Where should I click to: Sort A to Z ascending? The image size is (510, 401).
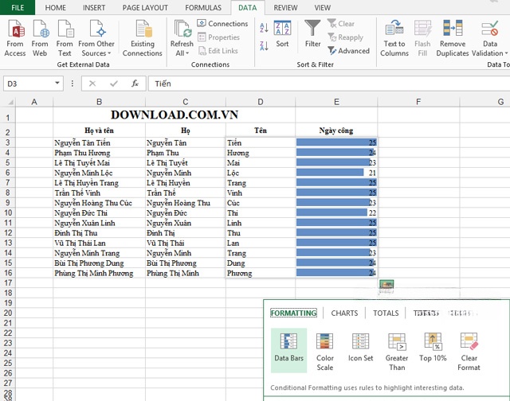pyautogui.click(x=264, y=28)
